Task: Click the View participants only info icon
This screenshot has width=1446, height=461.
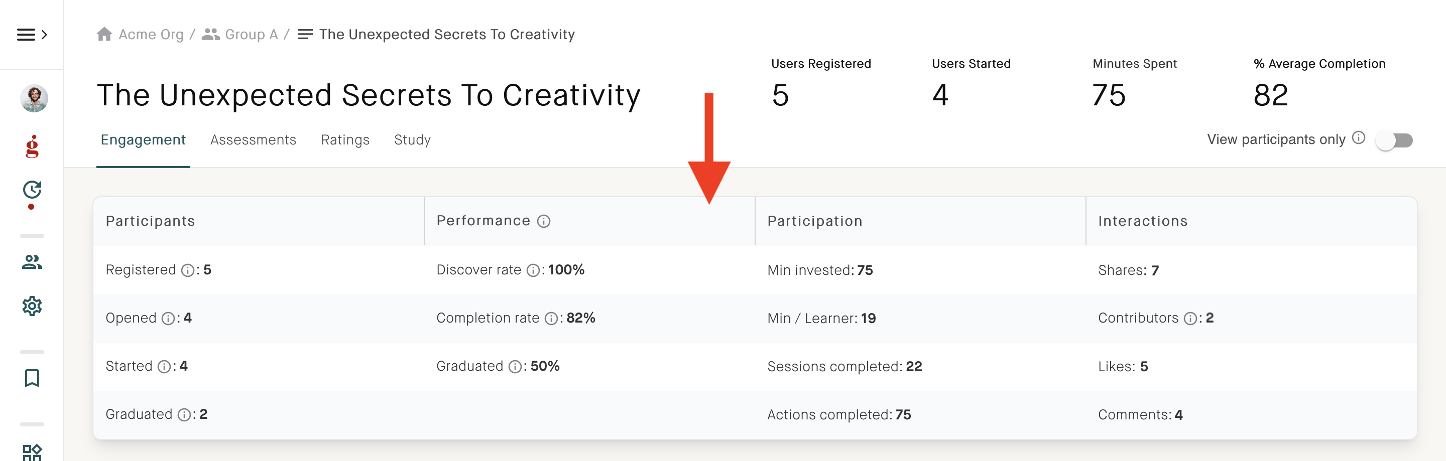Action: pyautogui.click(x=1359, y=138)
